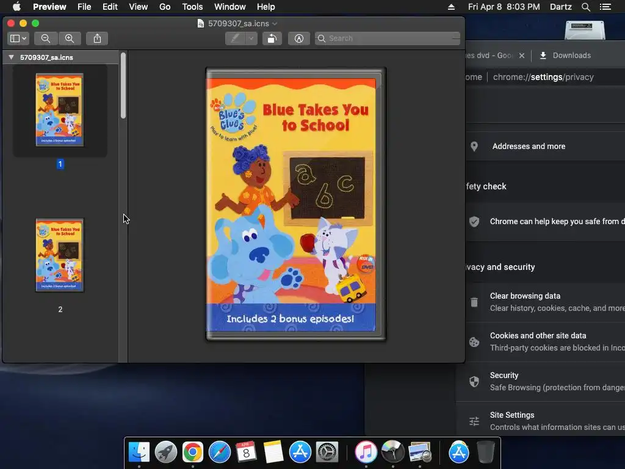Open the Help menu
Image resolution: width=625 pixels, height=469 pixels.
pyautogui.click(x=266, y=7)
